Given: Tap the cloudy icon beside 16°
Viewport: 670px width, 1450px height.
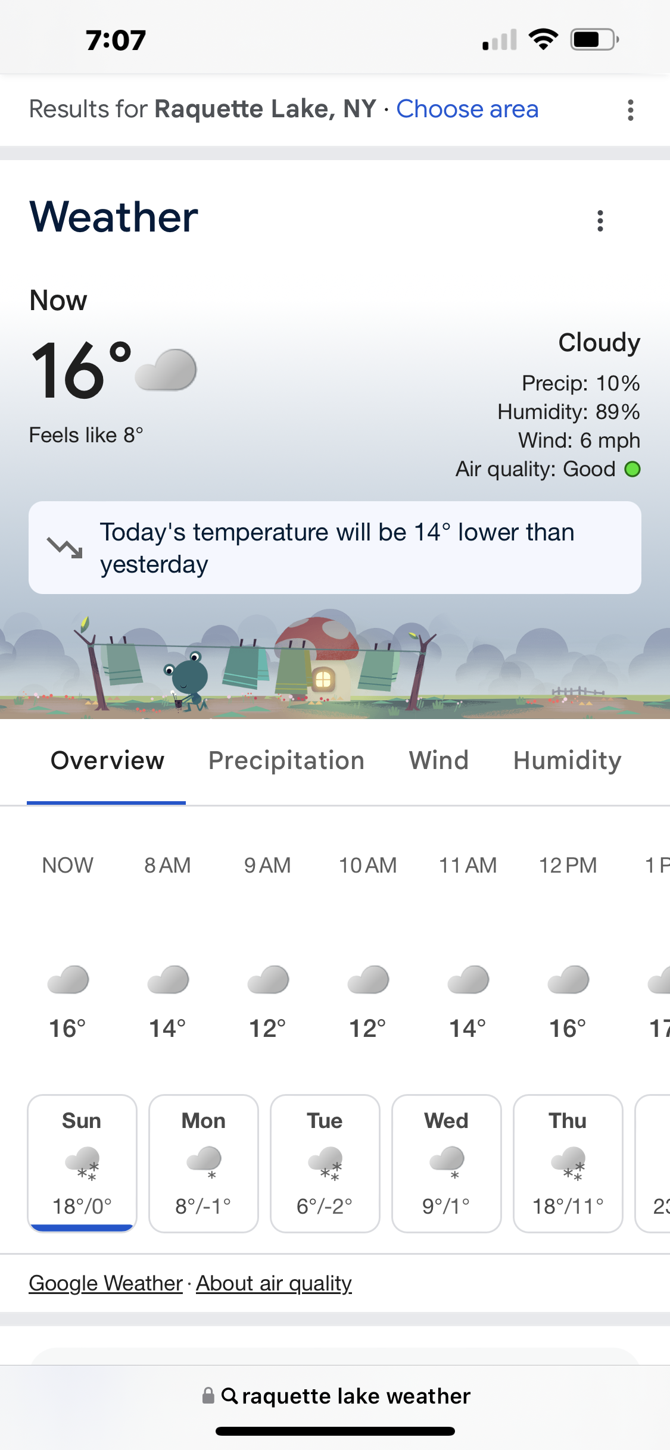Looking at the screenshot, I should pyautogui.click(x=166, y=370).
